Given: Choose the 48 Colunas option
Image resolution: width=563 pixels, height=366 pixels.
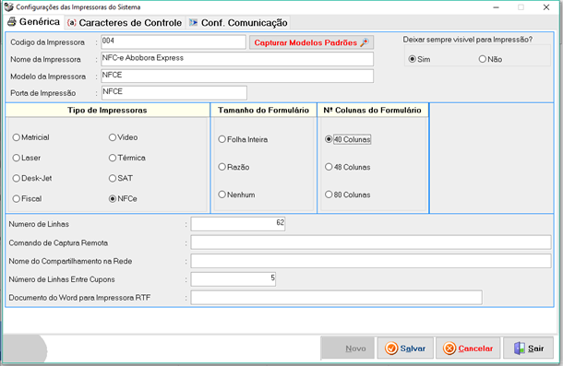Looking at the screenshot, I should (x=348, y=167).
